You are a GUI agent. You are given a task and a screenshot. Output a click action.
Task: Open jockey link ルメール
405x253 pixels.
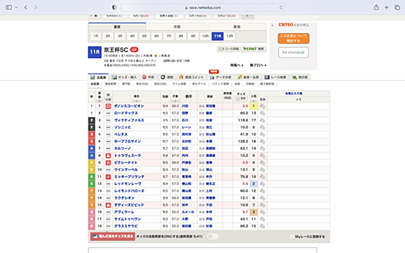(188, 212)
